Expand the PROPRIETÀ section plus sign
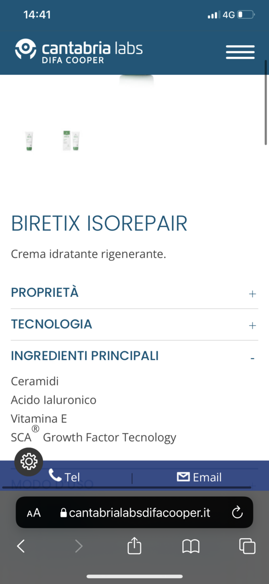The height and width of the screenshot is (584, 269). pyautogui.click(x=252, y=294)
